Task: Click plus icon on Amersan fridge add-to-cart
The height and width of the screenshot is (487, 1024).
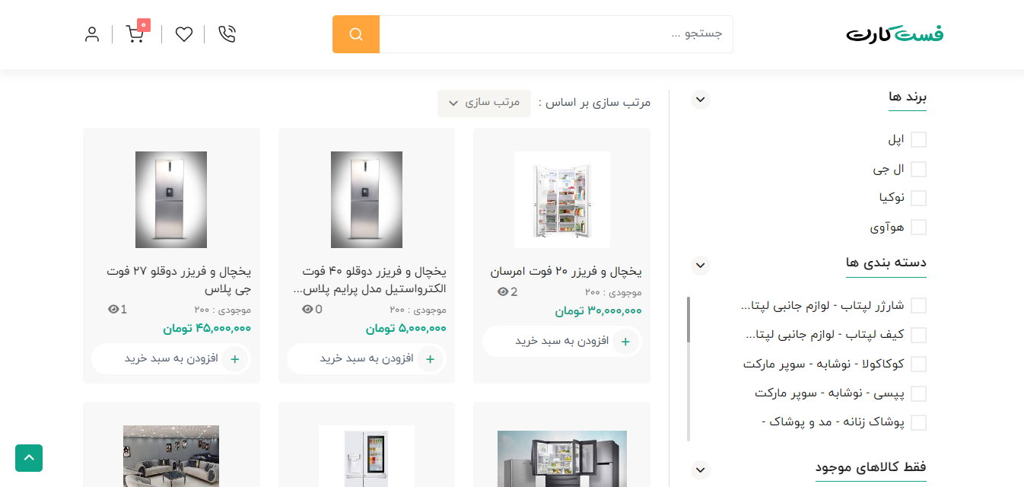Action: click(625, 342)
